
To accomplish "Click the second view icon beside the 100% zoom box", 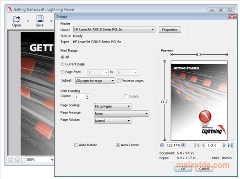I will [17, 160].
